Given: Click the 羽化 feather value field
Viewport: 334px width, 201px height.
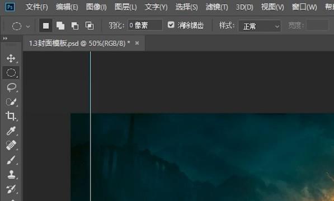Looking at the screenshot, I should pyautogui.click(x=145, y=26).
